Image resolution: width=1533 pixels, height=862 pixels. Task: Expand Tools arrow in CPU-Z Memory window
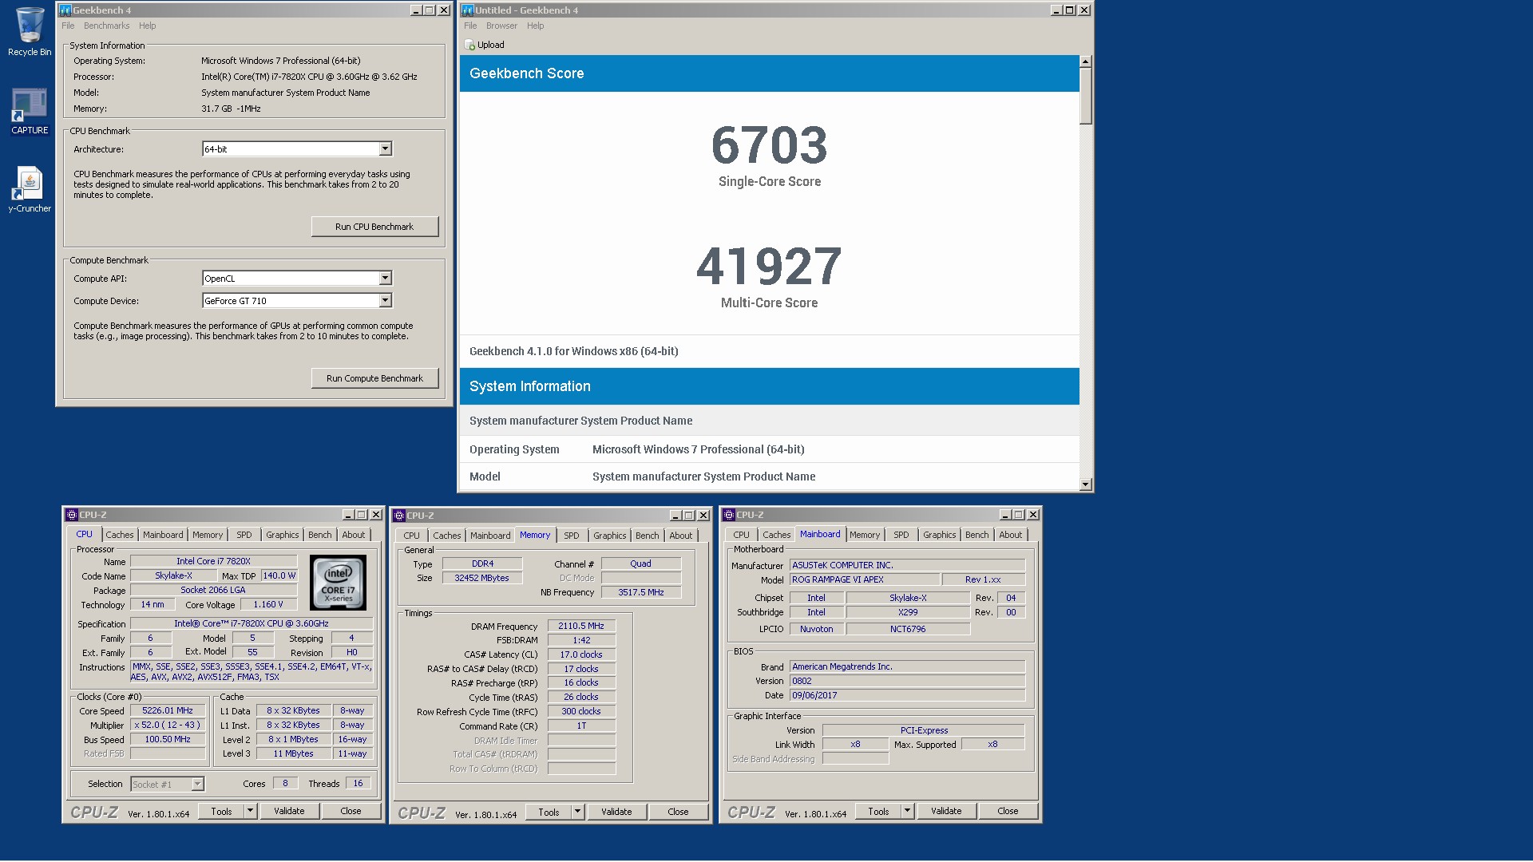coord(577,812)
